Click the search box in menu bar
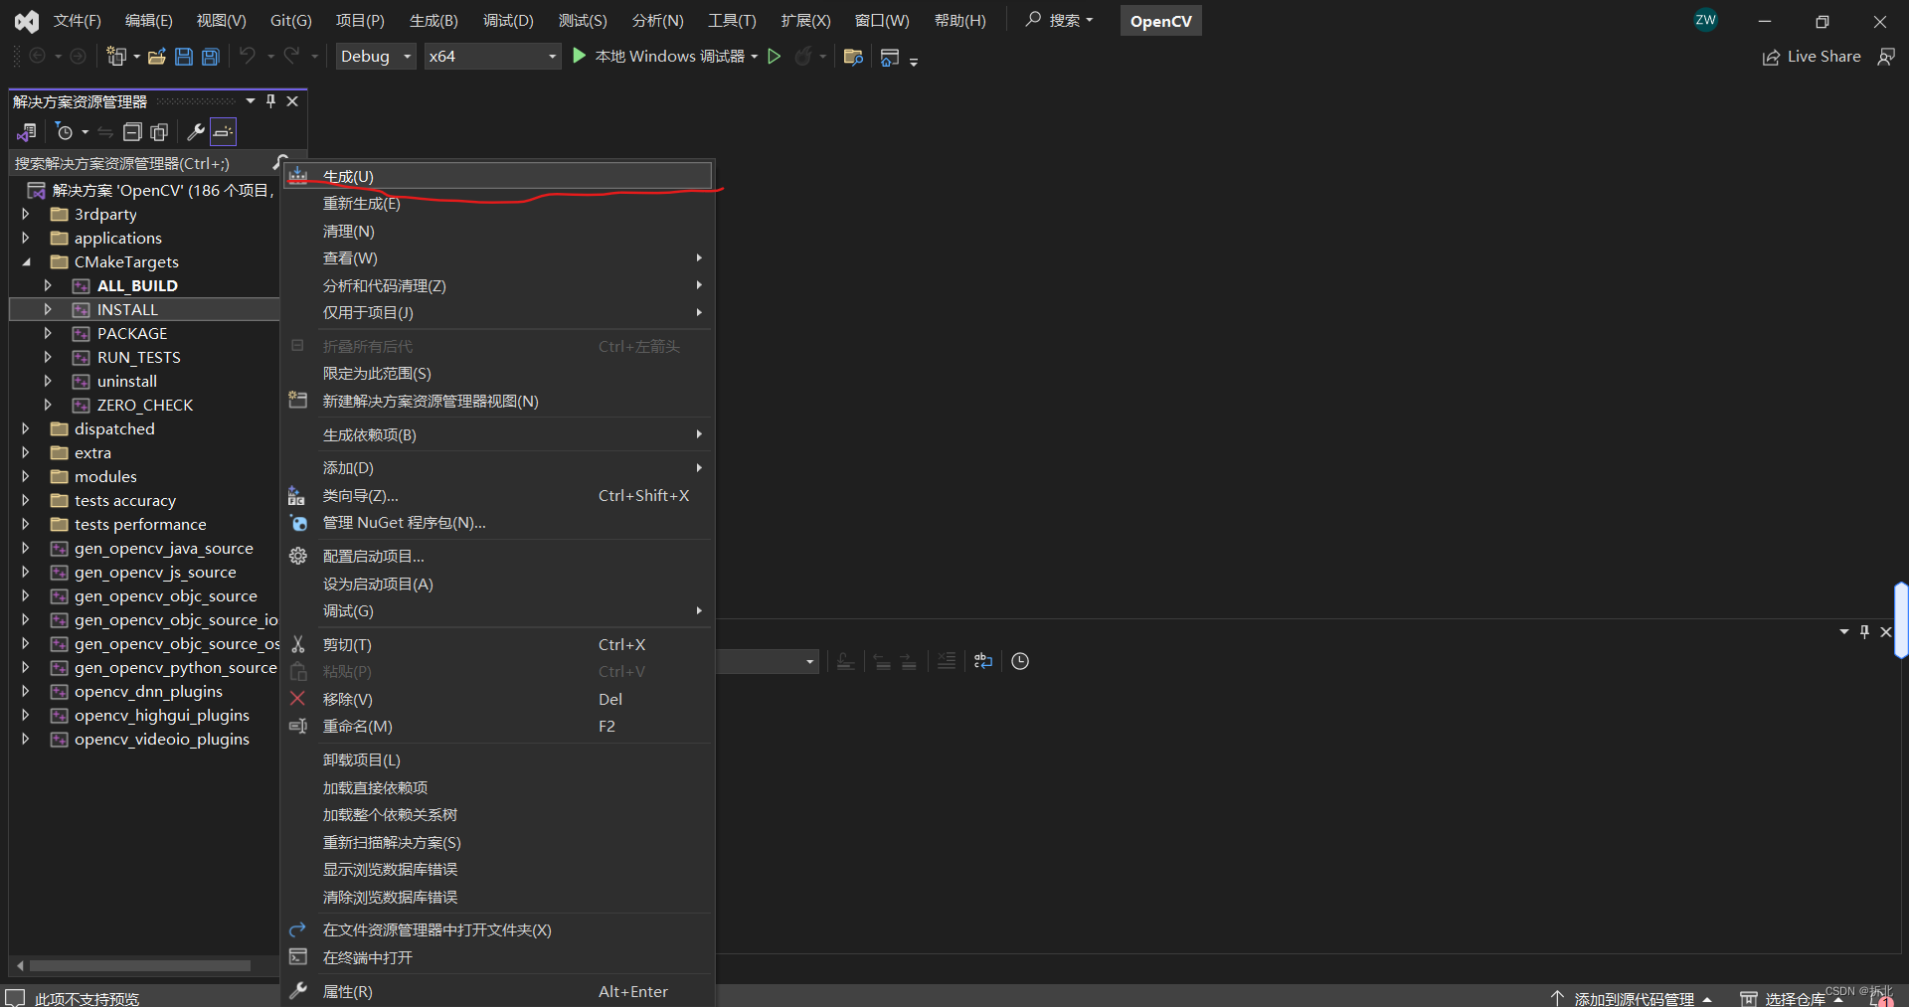Viewport: 1909px width, 1007px height. click(x=1060, y=20)
